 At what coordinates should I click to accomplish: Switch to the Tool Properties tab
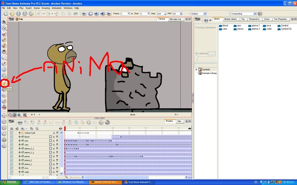pos(280,19)
